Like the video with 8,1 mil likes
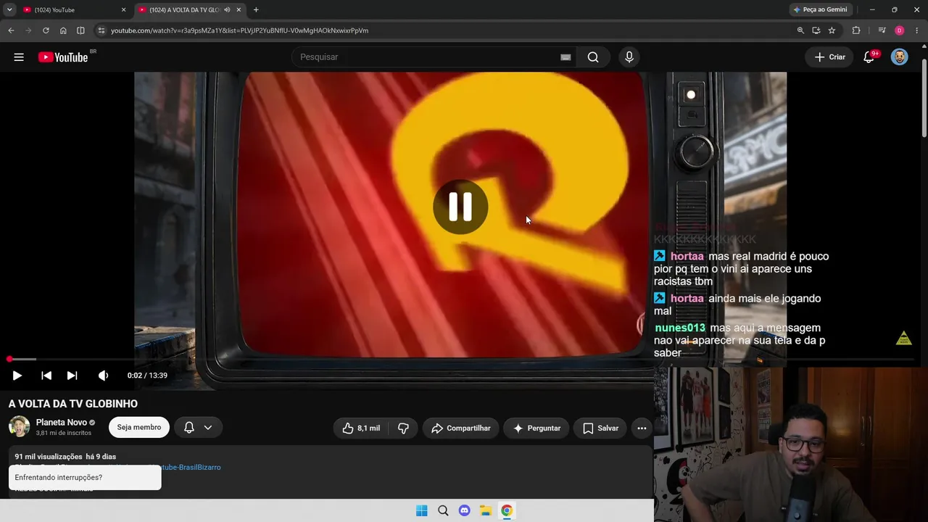The image size is (928, 522). 361,428
